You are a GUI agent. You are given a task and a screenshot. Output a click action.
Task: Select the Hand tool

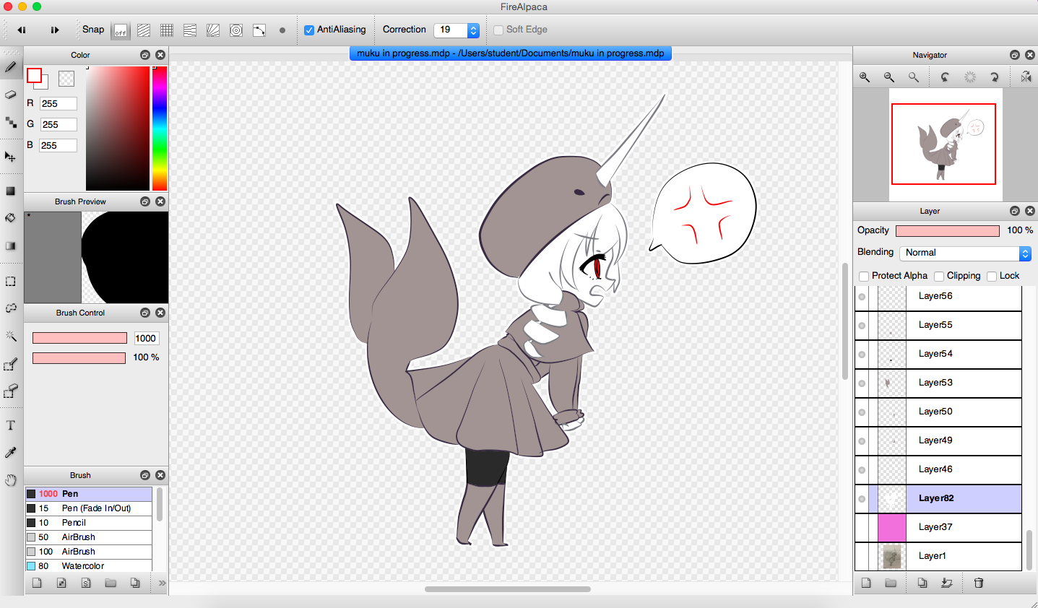pos(11,480)
